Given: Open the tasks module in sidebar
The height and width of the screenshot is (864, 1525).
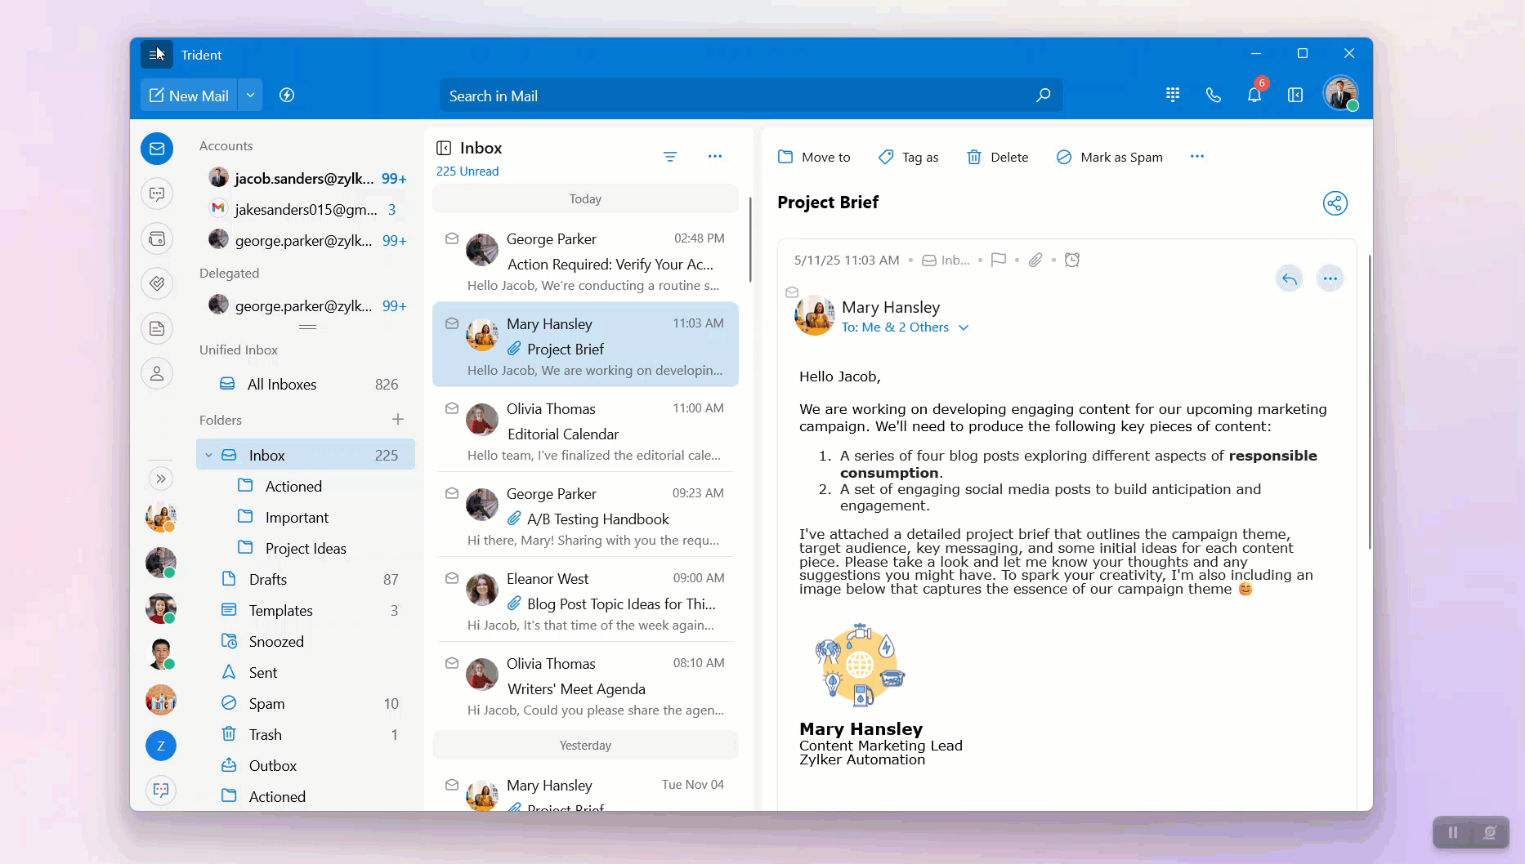Looking at the screenshot, I should [x=157, y=283].
